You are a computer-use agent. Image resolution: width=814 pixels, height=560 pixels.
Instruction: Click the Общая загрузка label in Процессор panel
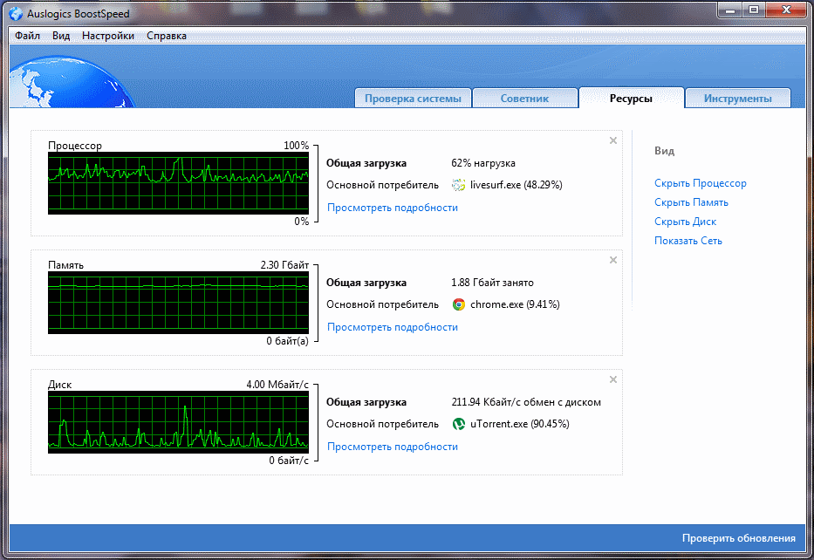[366, 163]
